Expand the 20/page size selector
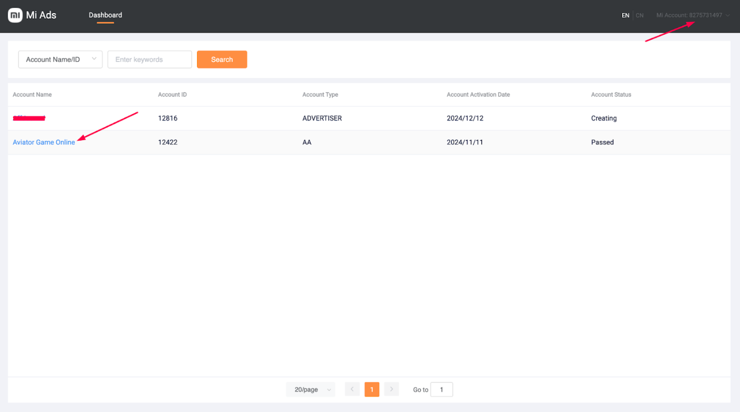This screenshot has height=412, width=740. click(311, 389)
